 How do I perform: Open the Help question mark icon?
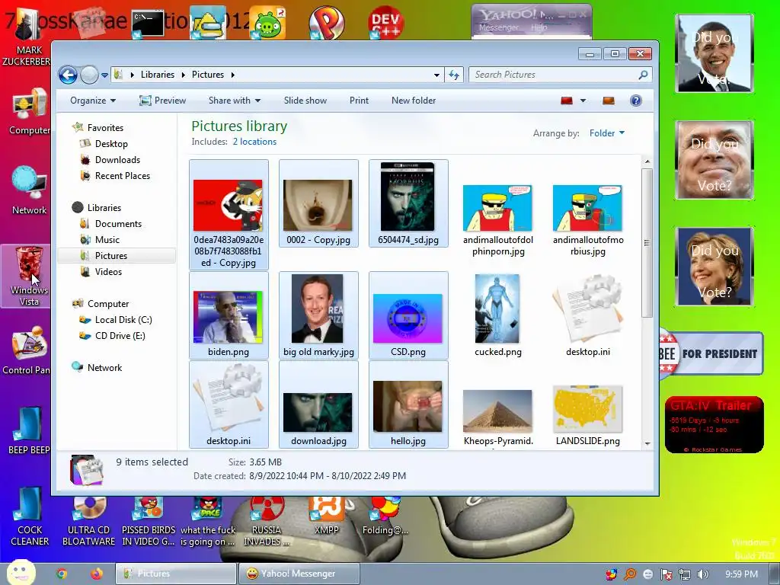coord(635,101)
